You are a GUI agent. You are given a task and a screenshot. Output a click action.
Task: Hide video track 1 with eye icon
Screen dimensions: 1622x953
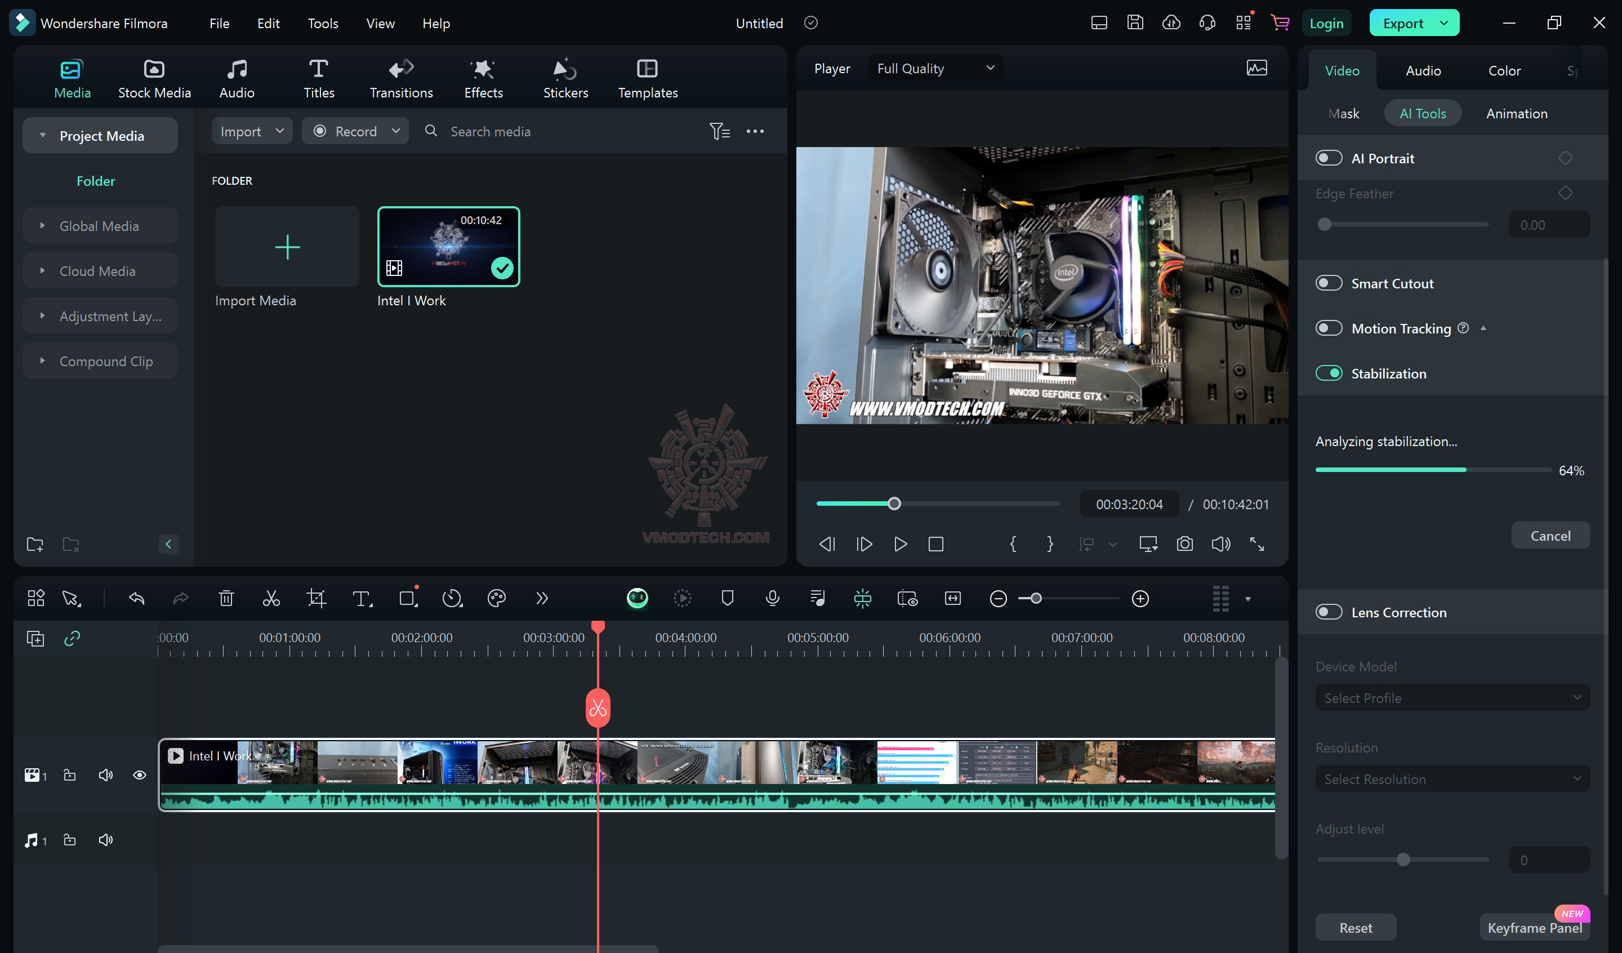point(139,775)
